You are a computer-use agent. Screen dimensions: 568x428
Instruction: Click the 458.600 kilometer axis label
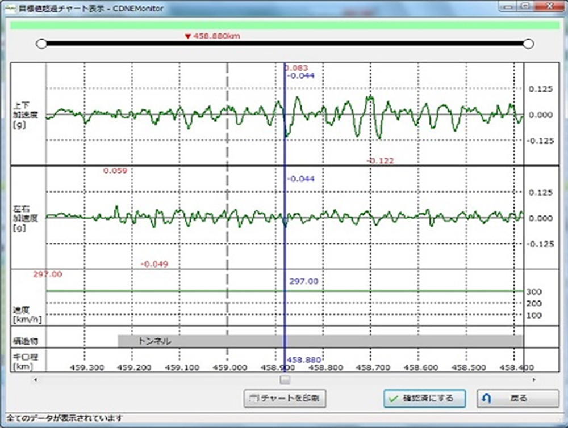421,368
